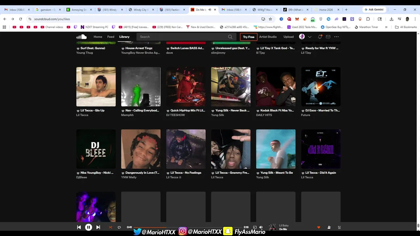Unlike Nav - Calling Everybody heart
Image resolution: width=420 pixels, height=236 pixels.
[x=123, y=111]
